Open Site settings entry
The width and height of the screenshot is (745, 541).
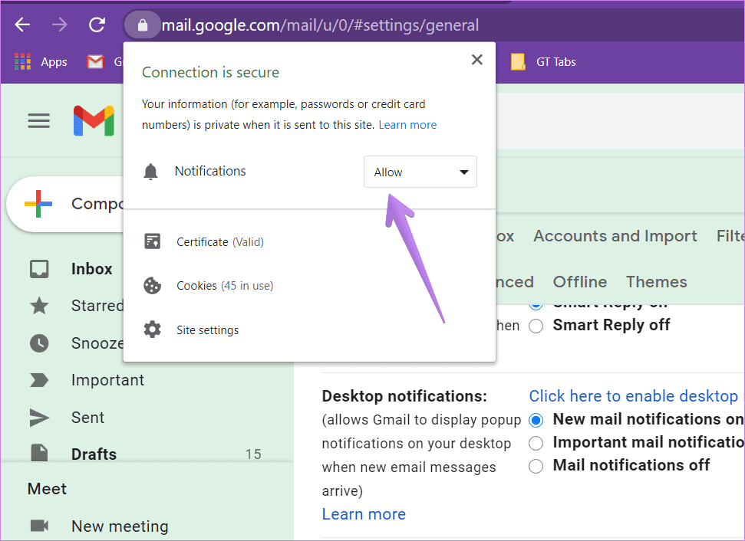point(208,330)
